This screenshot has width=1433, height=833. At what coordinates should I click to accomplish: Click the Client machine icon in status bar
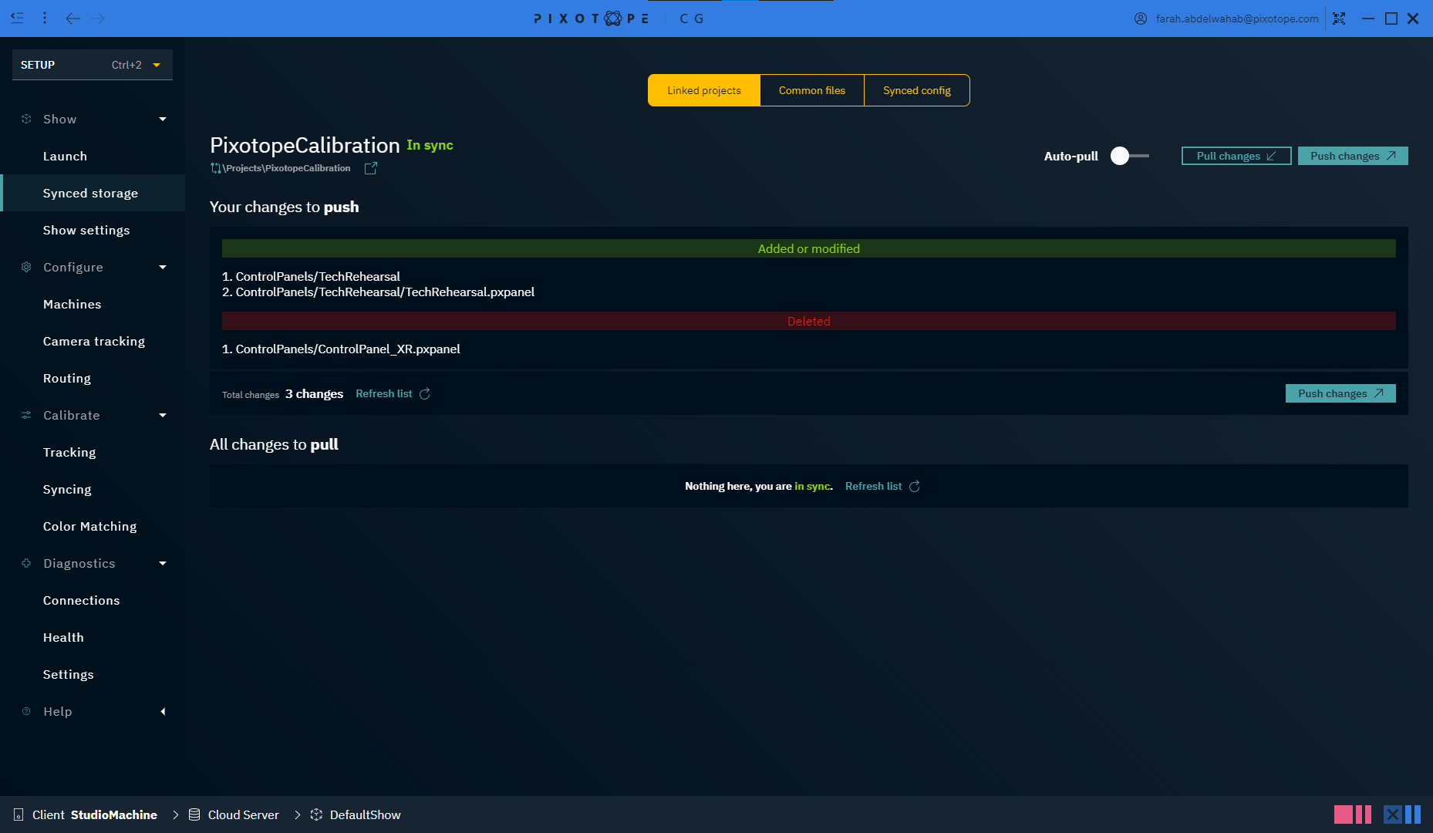click(x=19, y=814)
